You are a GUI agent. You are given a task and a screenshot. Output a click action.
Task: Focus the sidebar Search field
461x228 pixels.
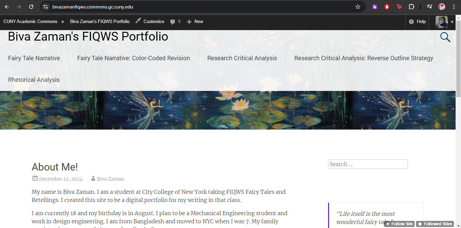tap(368, 164)
